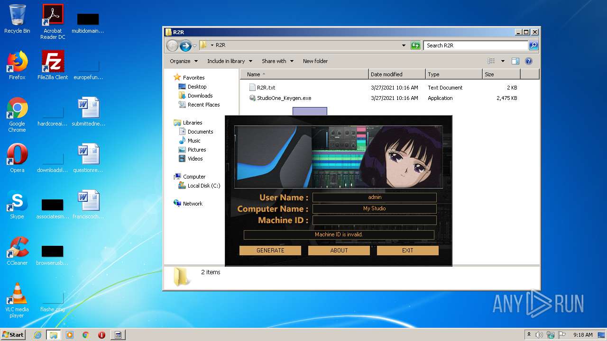Open recent locations dropdown arrow

pos(194,46)
